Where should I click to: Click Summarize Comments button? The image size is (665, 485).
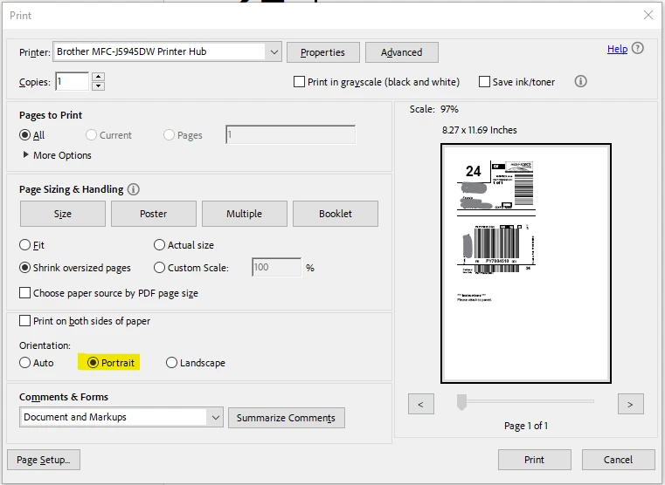[287, 418]
